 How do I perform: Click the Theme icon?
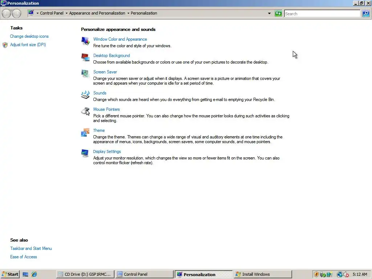(x=85, y=132)
